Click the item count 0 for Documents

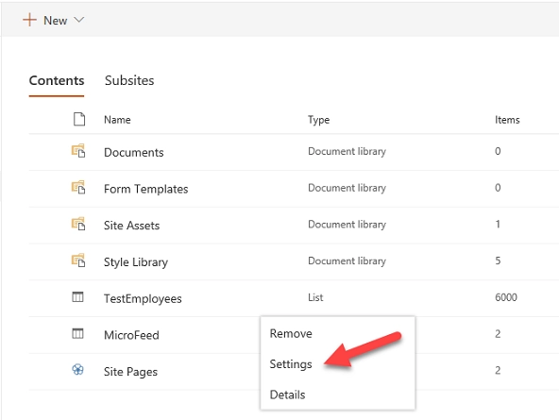[498, 151]
